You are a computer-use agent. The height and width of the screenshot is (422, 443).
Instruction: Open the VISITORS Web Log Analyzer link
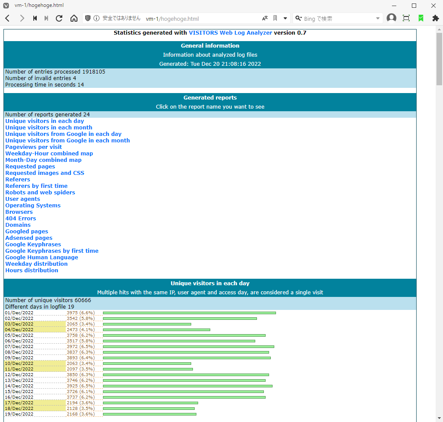pos(230,33)
